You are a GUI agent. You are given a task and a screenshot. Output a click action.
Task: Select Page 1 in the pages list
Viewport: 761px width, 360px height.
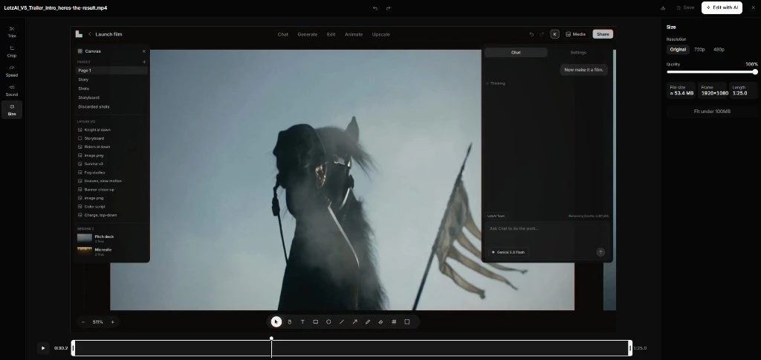tap(111, 71)
